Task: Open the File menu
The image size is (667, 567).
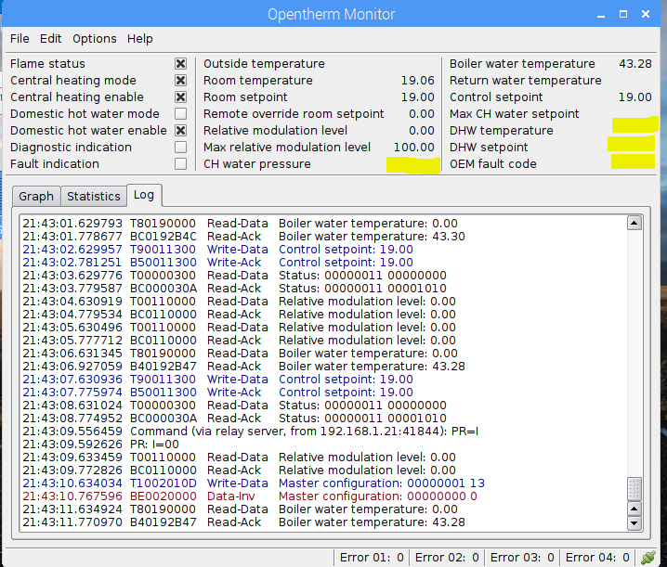Action: coord(20,39)
